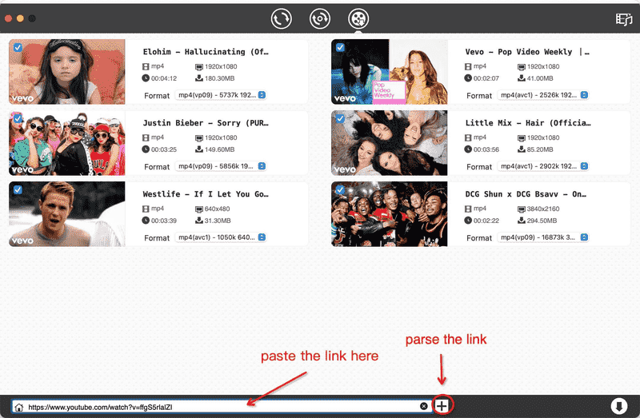
Task: Click the 00:02:07 duration text
Action: click(486, 78)
